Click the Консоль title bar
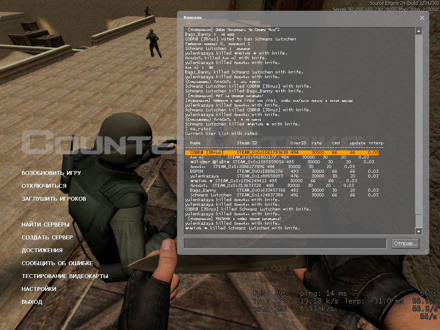The image size is (440, 330). 300,17
